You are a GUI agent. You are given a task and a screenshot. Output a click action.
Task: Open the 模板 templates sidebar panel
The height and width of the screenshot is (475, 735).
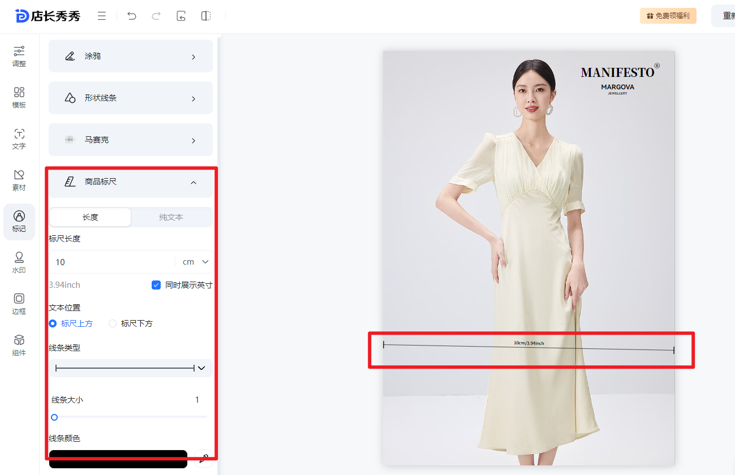coord(19,98)
